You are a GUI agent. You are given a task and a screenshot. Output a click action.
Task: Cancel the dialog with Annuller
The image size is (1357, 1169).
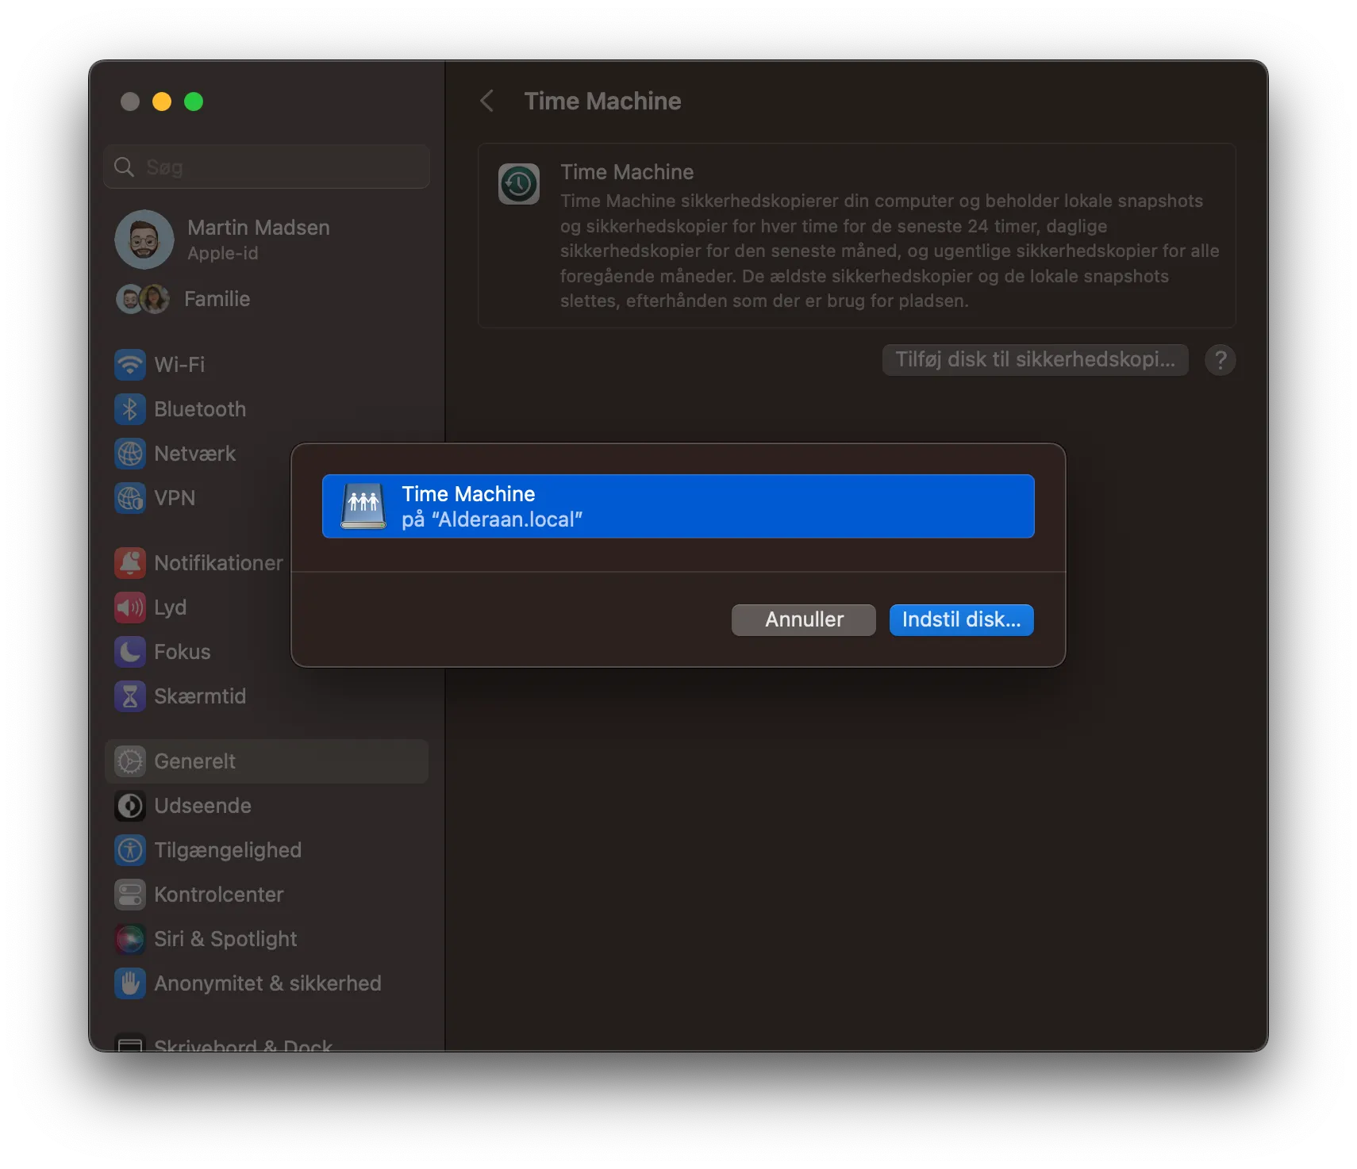(803, 619)
